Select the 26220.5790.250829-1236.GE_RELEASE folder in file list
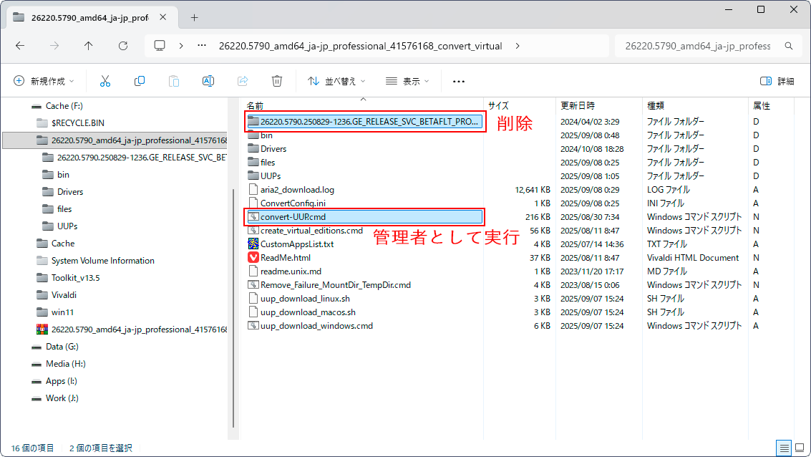The height and width of the screenshot is (457, 811). tap(364, 122)
